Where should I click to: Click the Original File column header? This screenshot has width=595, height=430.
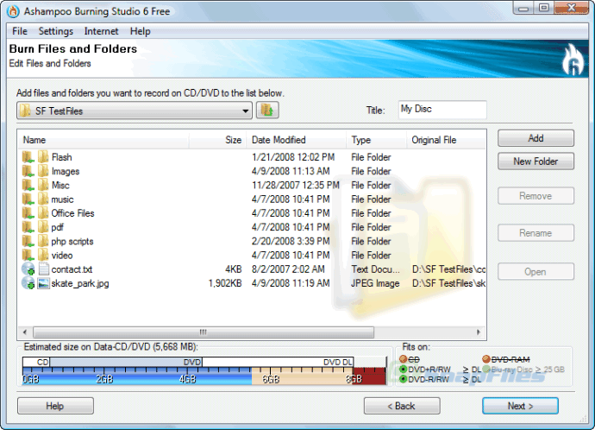(x=446, y=140)
